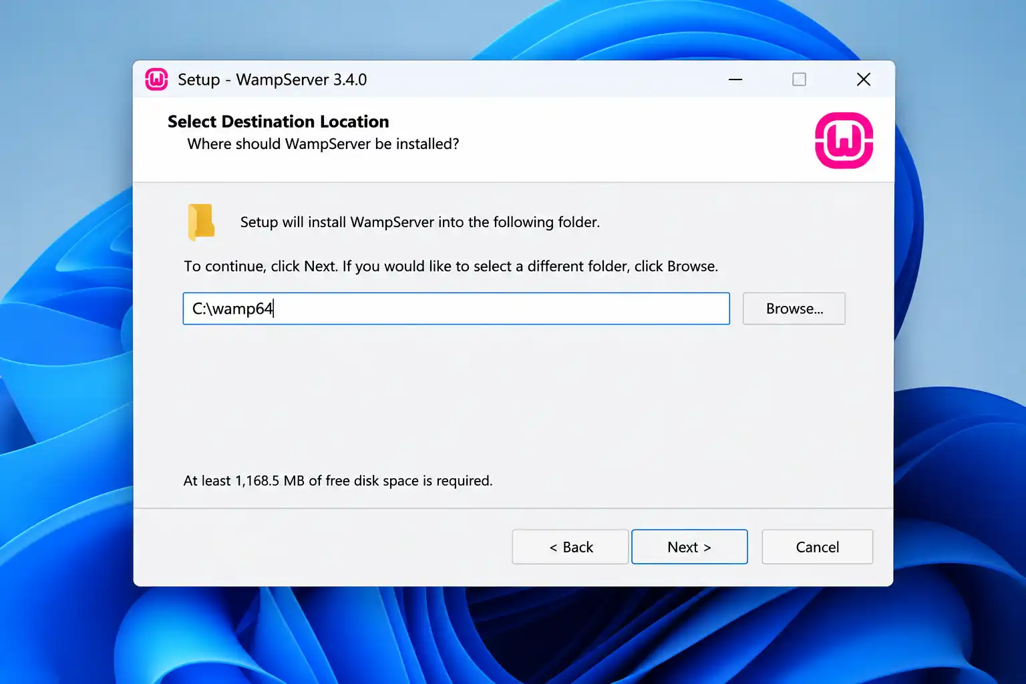Click 'Where should WampServer be installed?' text
This screenshot has height=684, width=1026.
tap(323, 144)
